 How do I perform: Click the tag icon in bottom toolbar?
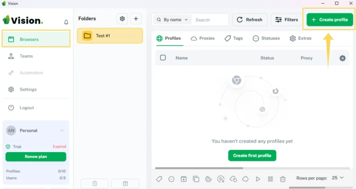(x=159, y=179)
